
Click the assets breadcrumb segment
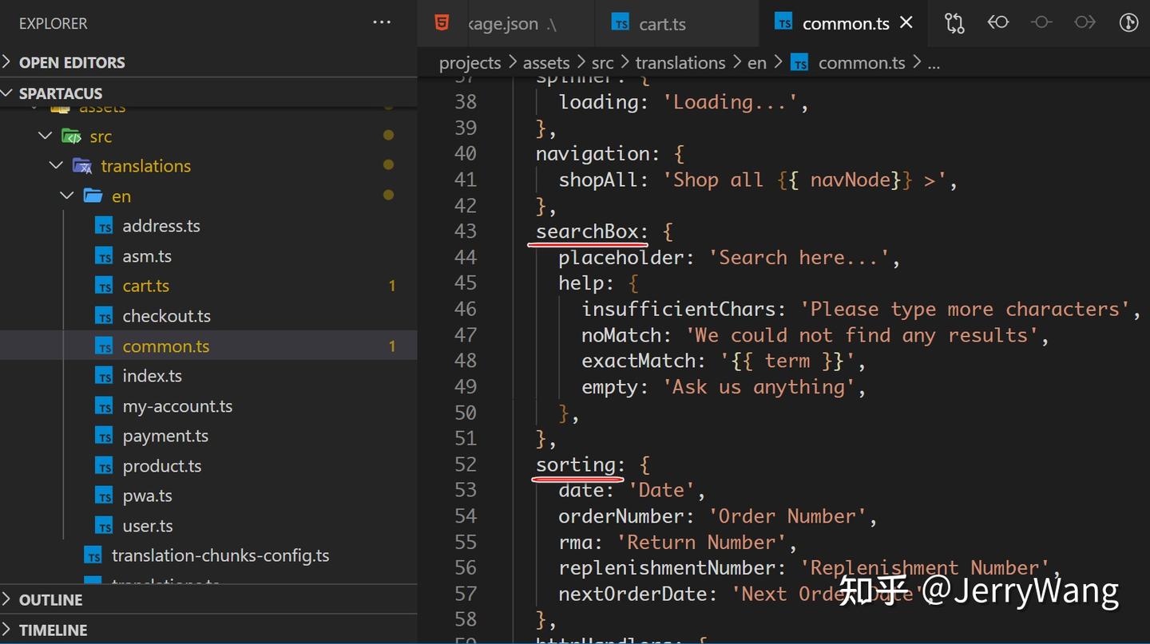tap(546, 63)
